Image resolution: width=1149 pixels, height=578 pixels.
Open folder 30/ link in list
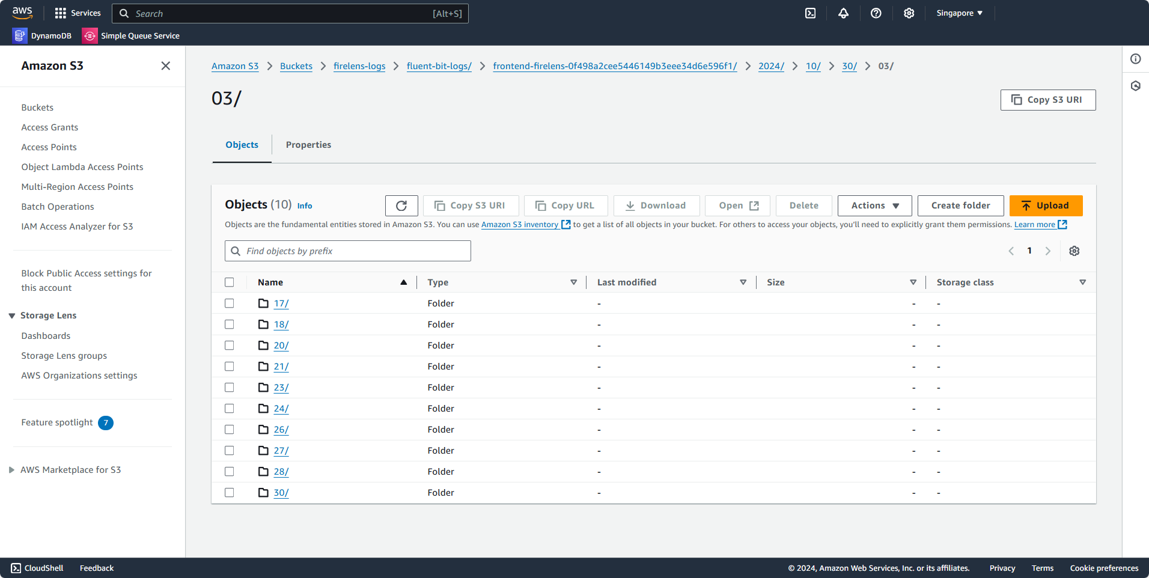tap(281, 493)
